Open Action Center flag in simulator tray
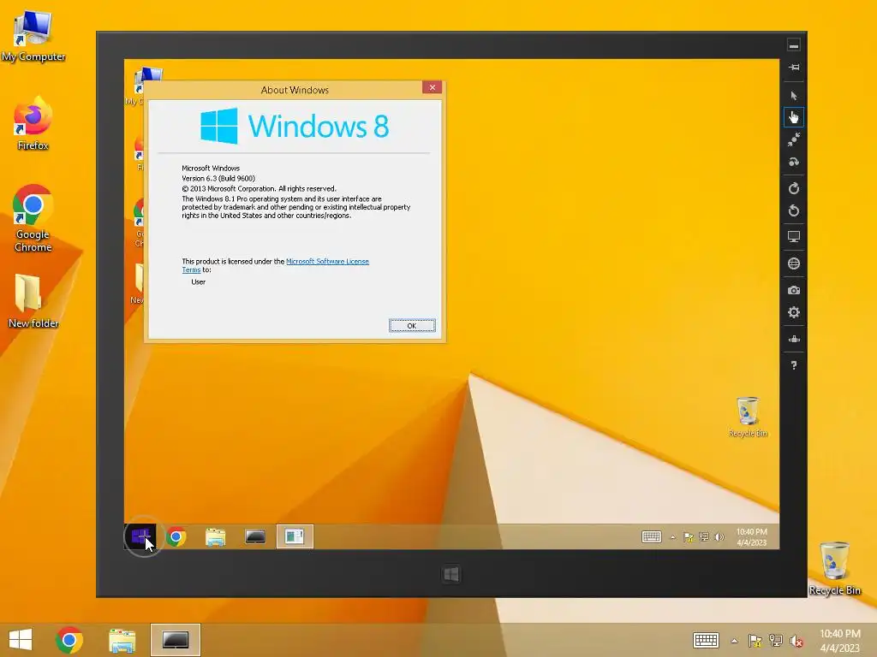 689,537
